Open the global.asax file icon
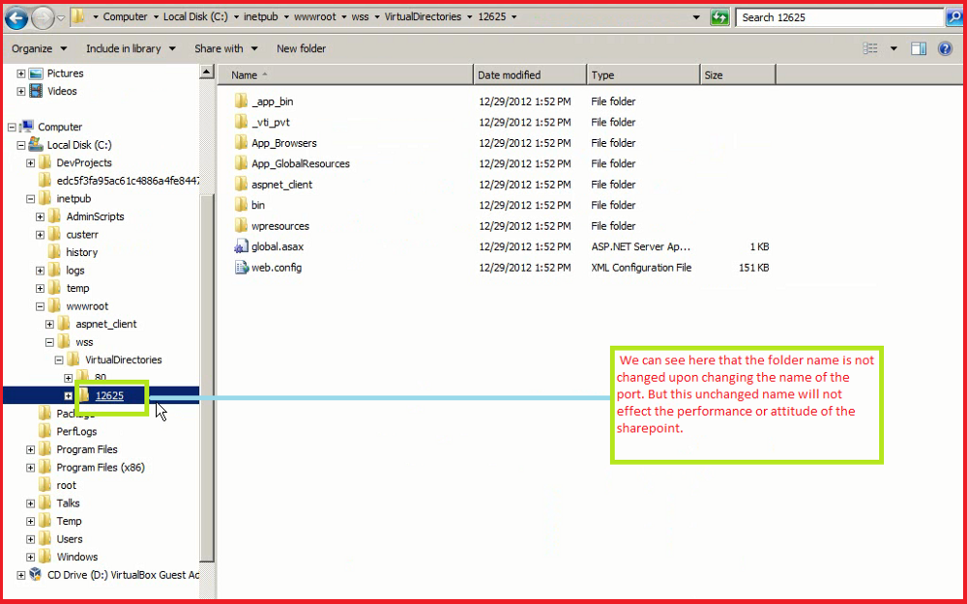Screen dimensions: 967x604 (x=243, y=246)
